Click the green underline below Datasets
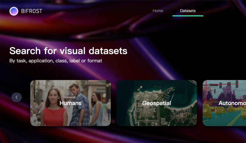Screen dimensions: 246x143 click(188, 16)
